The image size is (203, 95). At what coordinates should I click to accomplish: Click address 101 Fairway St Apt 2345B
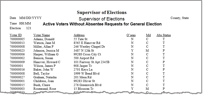92,62
